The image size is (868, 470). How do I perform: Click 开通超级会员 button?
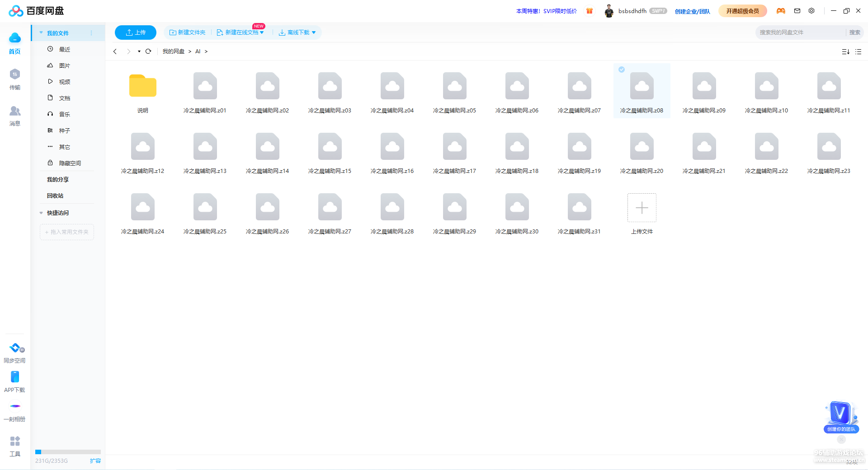pyautogui.click(x=742, y=11)
